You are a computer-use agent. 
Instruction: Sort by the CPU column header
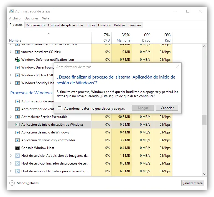pyautogui.click(x=101, y=38)
